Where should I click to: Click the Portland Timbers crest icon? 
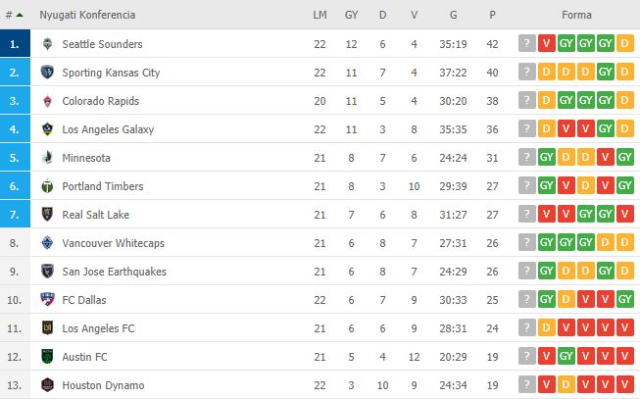pos(47,186)
